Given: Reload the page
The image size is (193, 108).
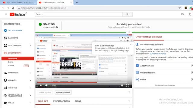Looking at the screenshot, I should coord(13,8).
